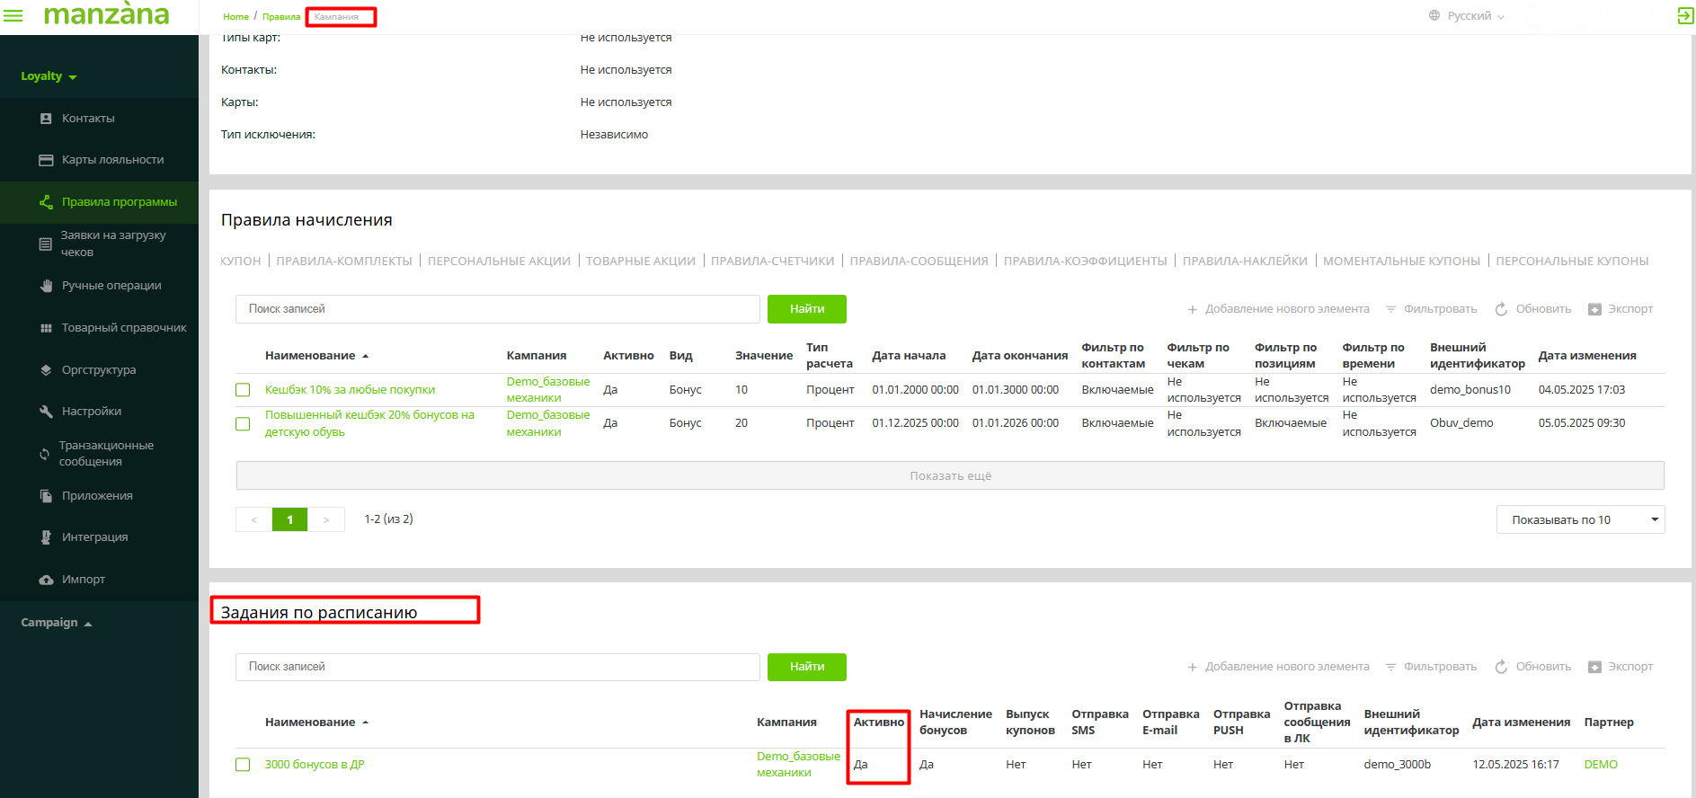
Task: Open Ручные операции in the sidebar
Action: pos(111,286)
